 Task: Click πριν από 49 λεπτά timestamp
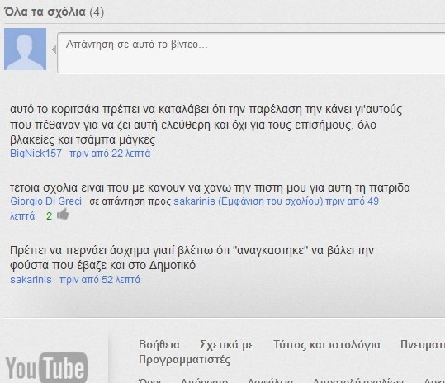(353, 201)
